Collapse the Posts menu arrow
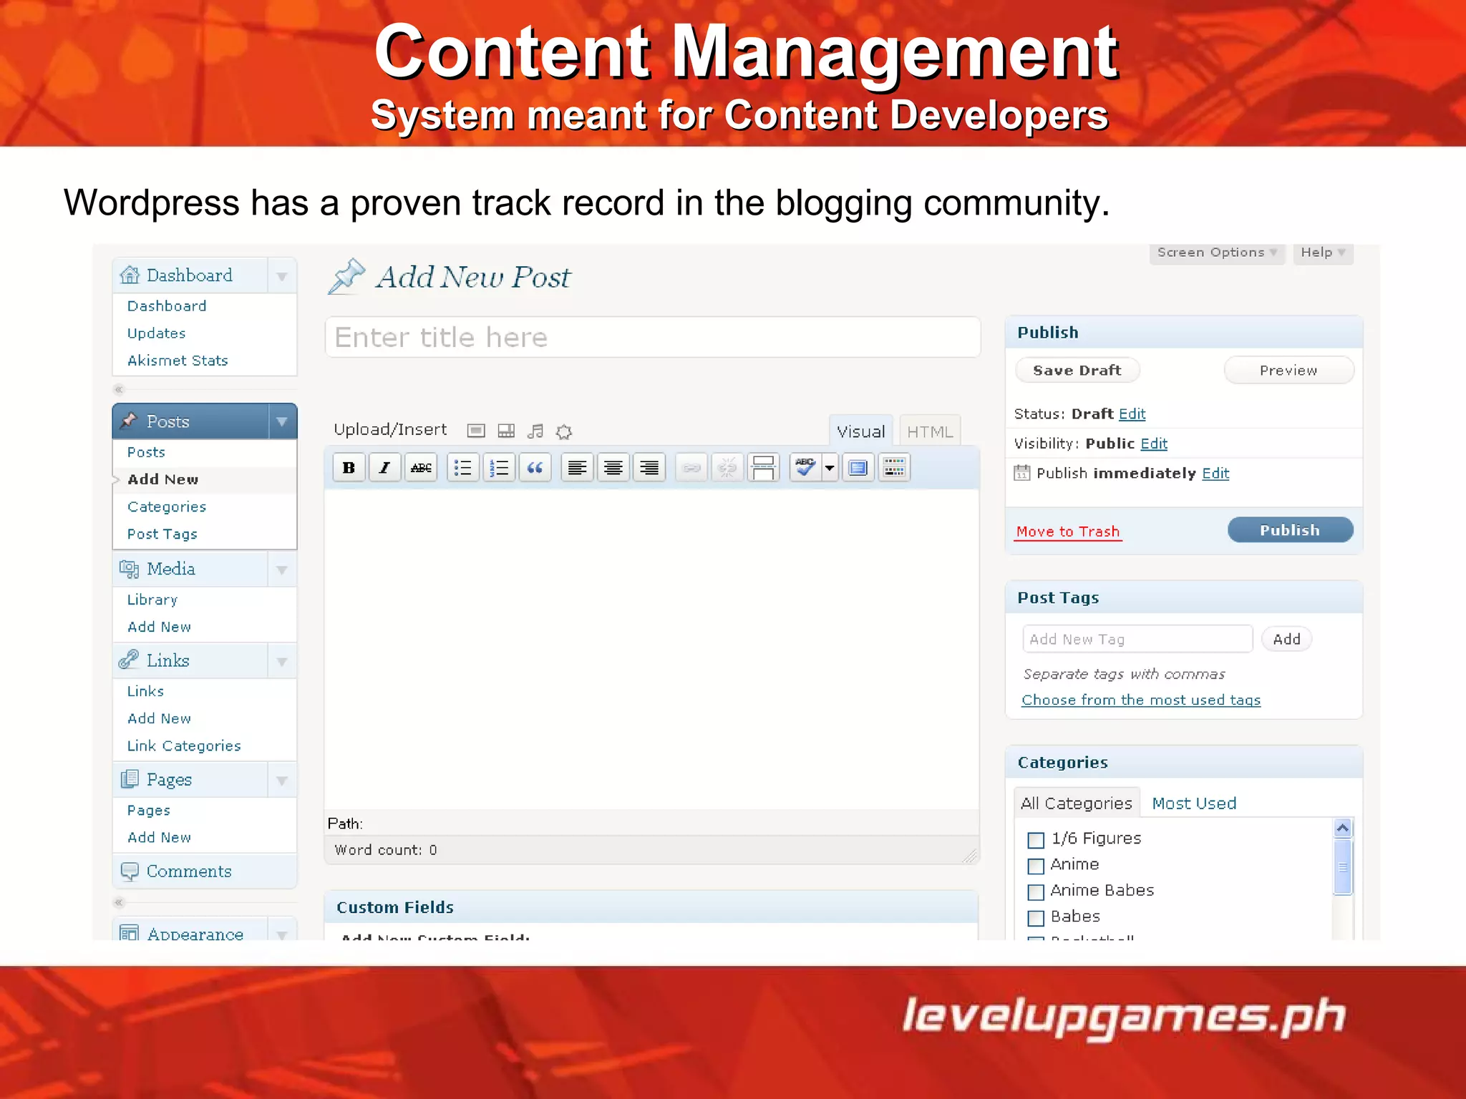Screen dimensions: 1466x1099 (282, 421)
